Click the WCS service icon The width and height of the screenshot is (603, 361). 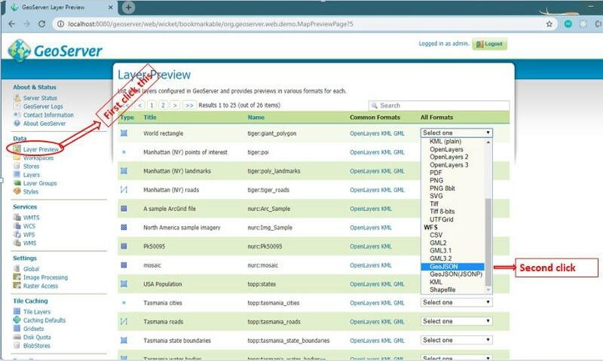point(17,225)
